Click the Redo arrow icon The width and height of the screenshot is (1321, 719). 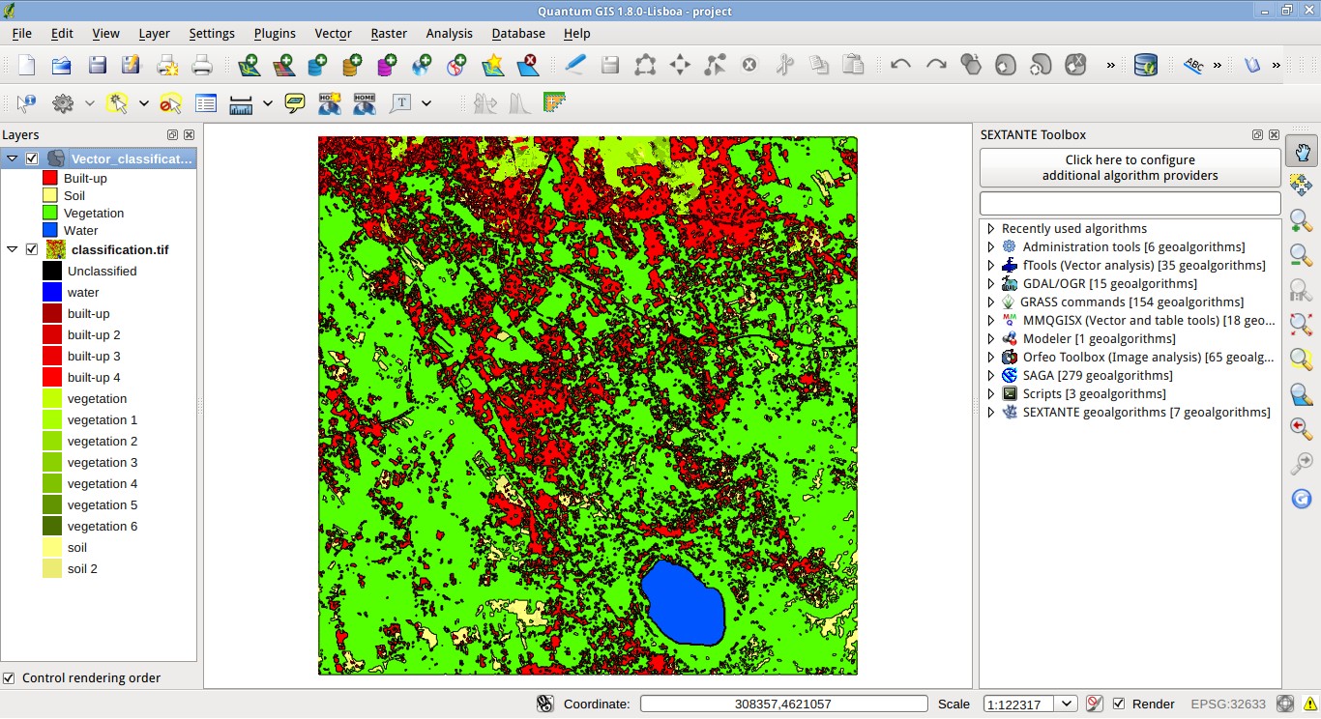[936, 66]
